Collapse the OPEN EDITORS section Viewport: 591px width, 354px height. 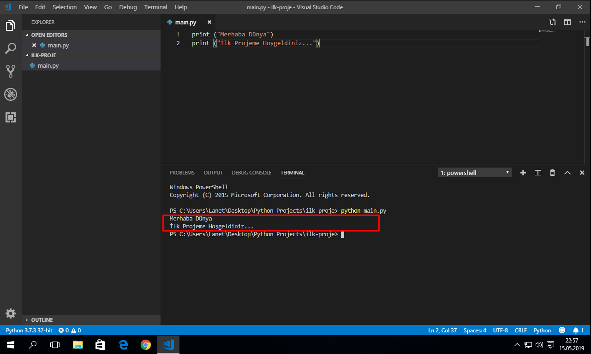click(48, 35)
